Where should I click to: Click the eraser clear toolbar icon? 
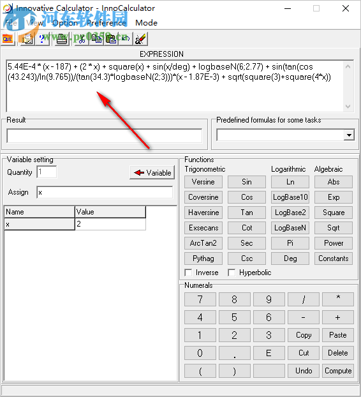point(140,39)
